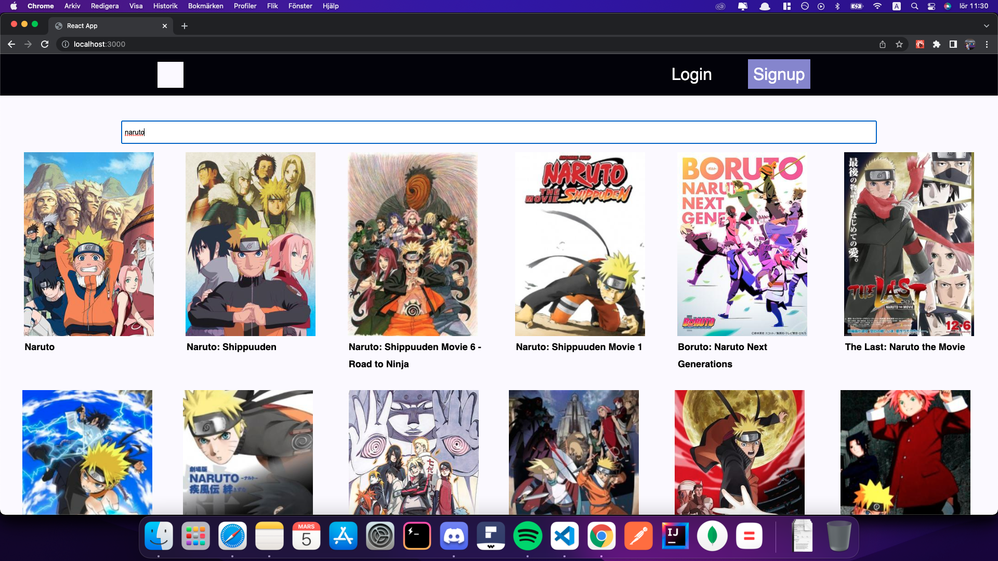Open Terminal from the Dock
Image resolution: width=998 pixels, height=561 pixels.
[x=417, y=536]
